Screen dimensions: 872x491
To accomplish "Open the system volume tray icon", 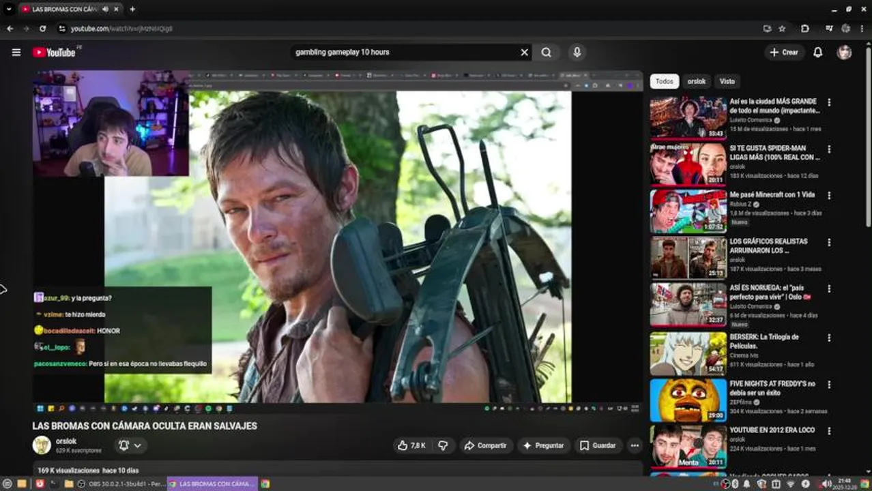I will pos(826,483).
